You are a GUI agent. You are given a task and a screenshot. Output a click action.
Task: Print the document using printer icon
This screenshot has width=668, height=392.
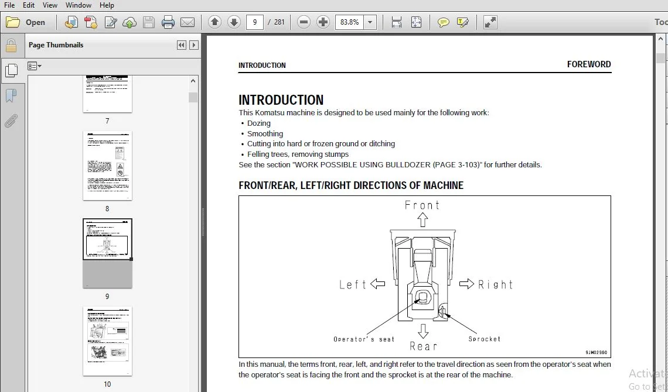click(168, 22)
